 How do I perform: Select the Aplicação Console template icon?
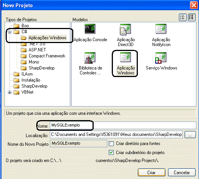click(90, 29)
